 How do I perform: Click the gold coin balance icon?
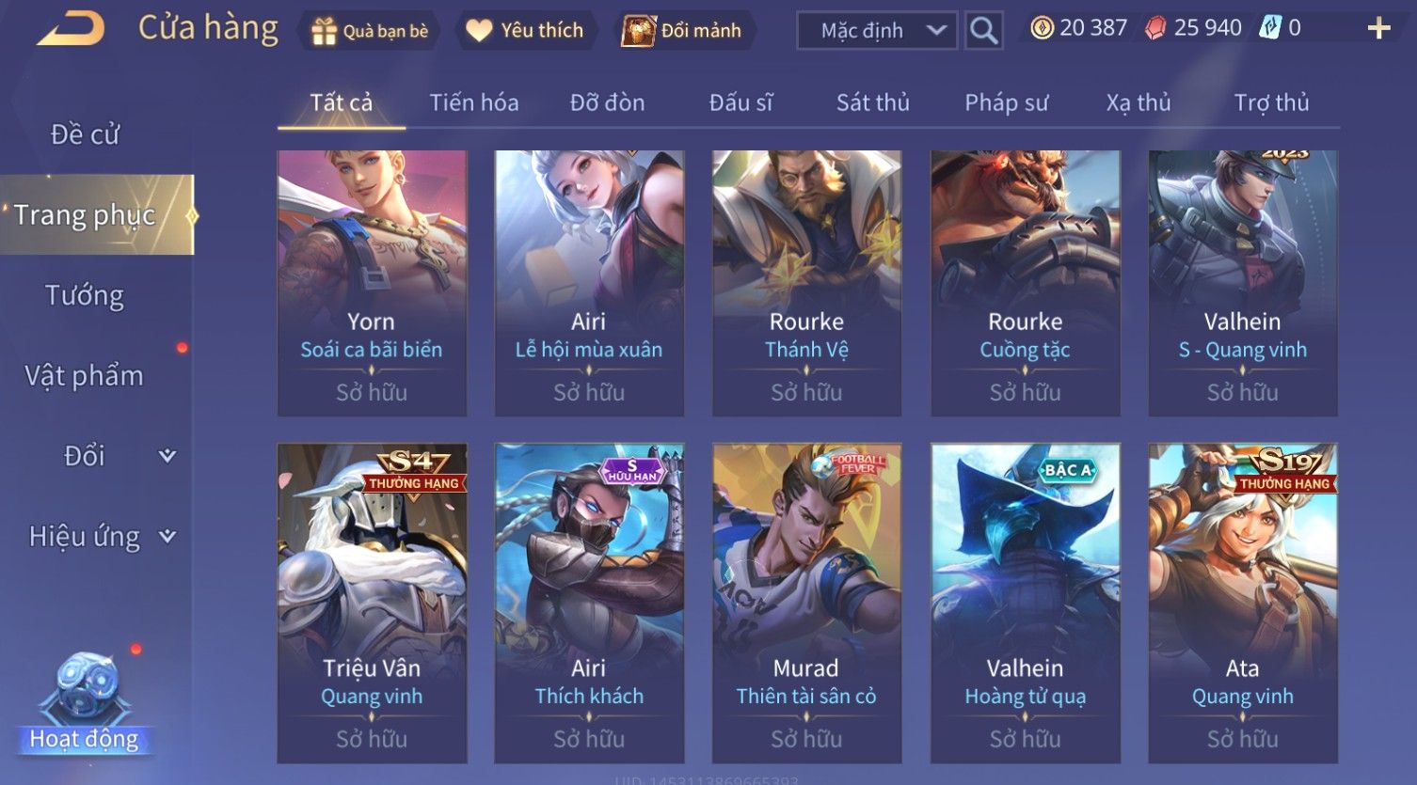1042,28
